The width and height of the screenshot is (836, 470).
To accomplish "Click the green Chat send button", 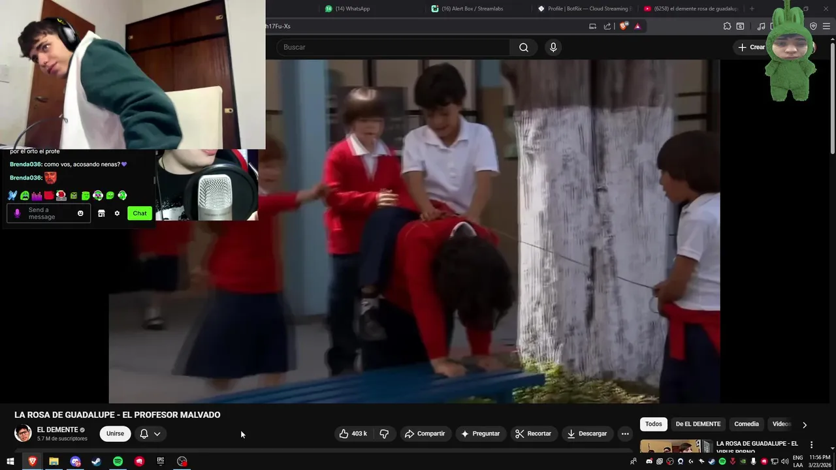I will 140,213.
